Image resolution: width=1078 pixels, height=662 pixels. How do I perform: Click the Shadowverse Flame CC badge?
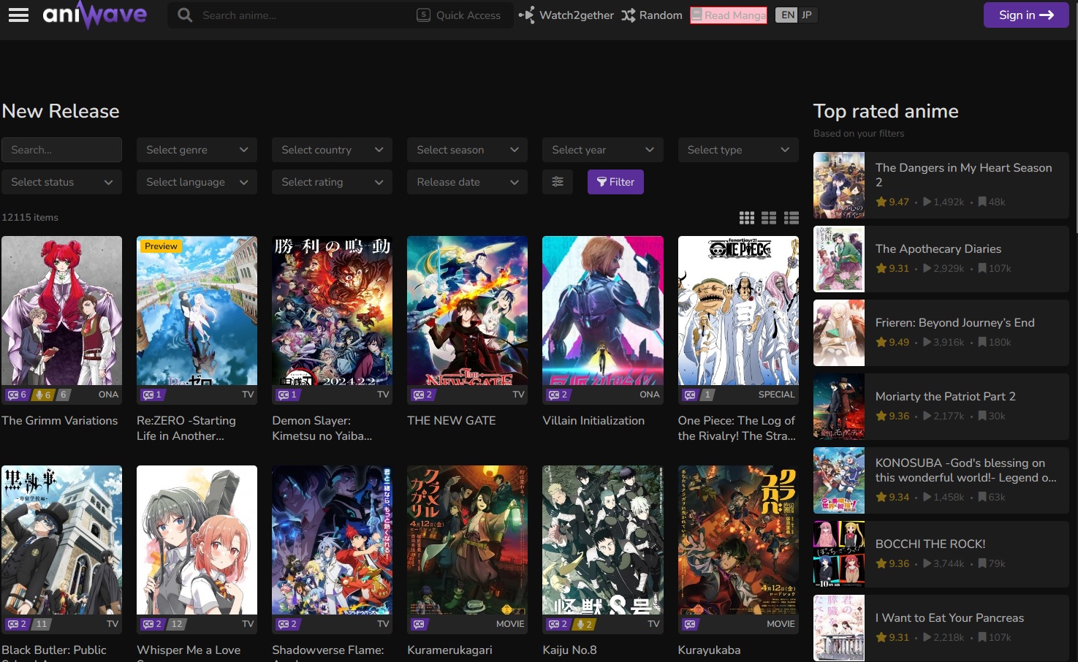(287, 624)
